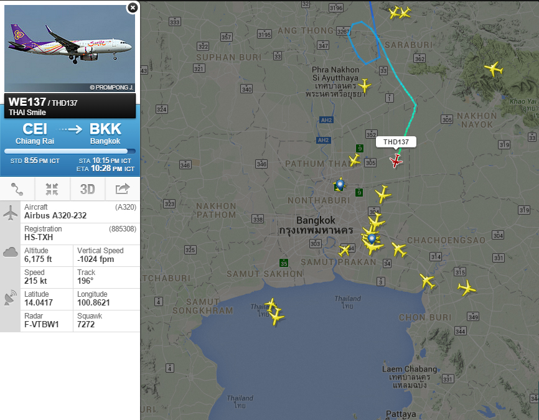
Task: Select the yellow plane near Ayutthaya
Action: tap(364, 85)
